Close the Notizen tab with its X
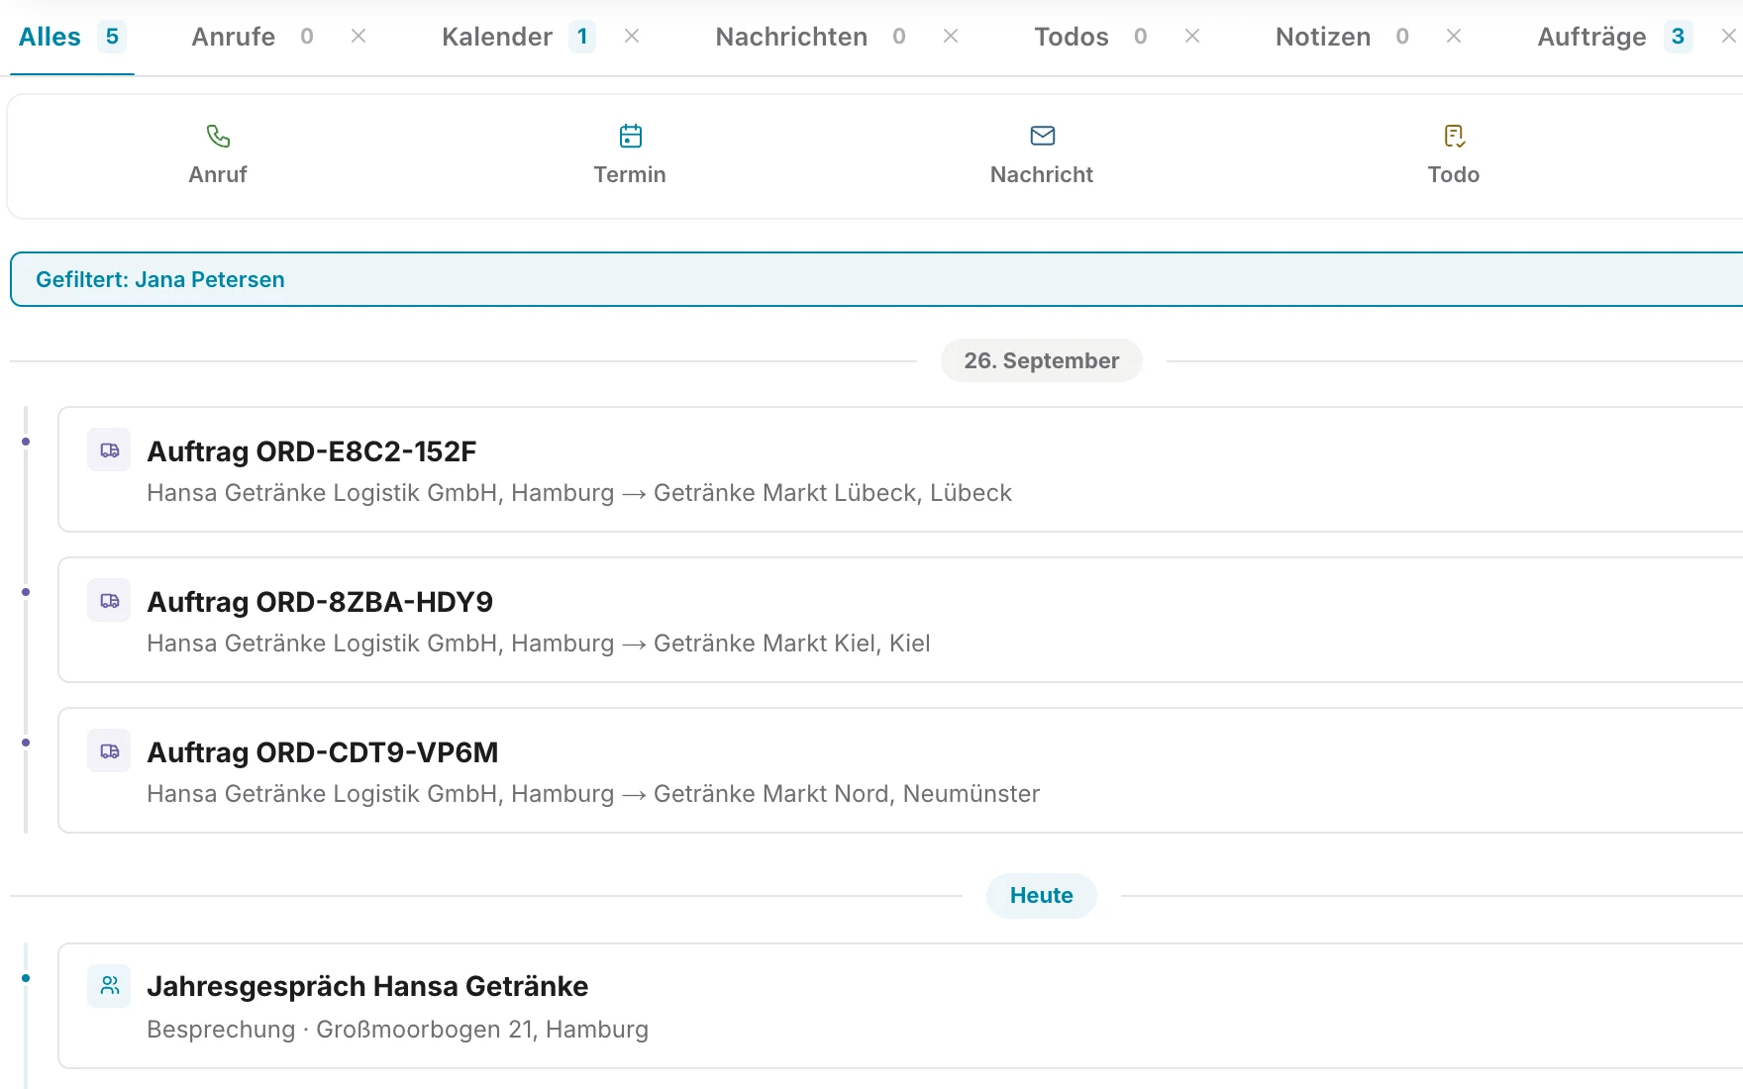 [x=1454, y=37]
